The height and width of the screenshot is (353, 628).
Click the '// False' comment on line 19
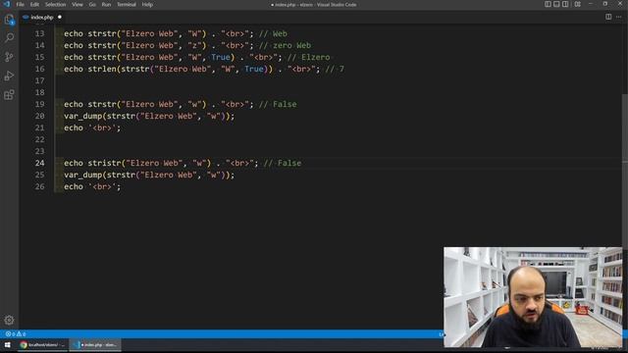278,104
